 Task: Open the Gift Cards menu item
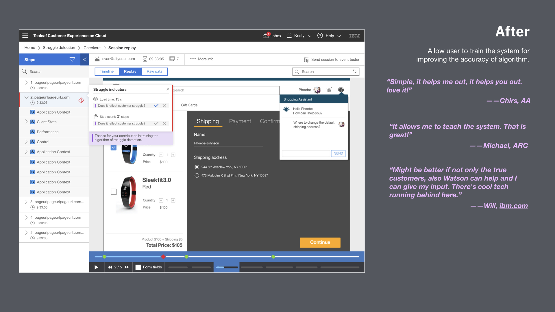189,105
